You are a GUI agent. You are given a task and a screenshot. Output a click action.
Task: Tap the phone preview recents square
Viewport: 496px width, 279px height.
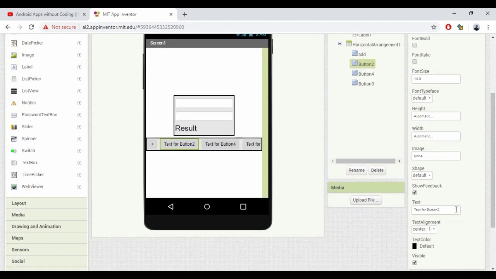coord(243,207)
